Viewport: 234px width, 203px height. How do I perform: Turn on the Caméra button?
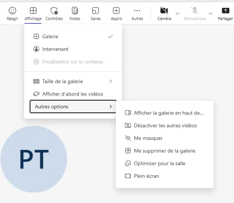[164, 14]
